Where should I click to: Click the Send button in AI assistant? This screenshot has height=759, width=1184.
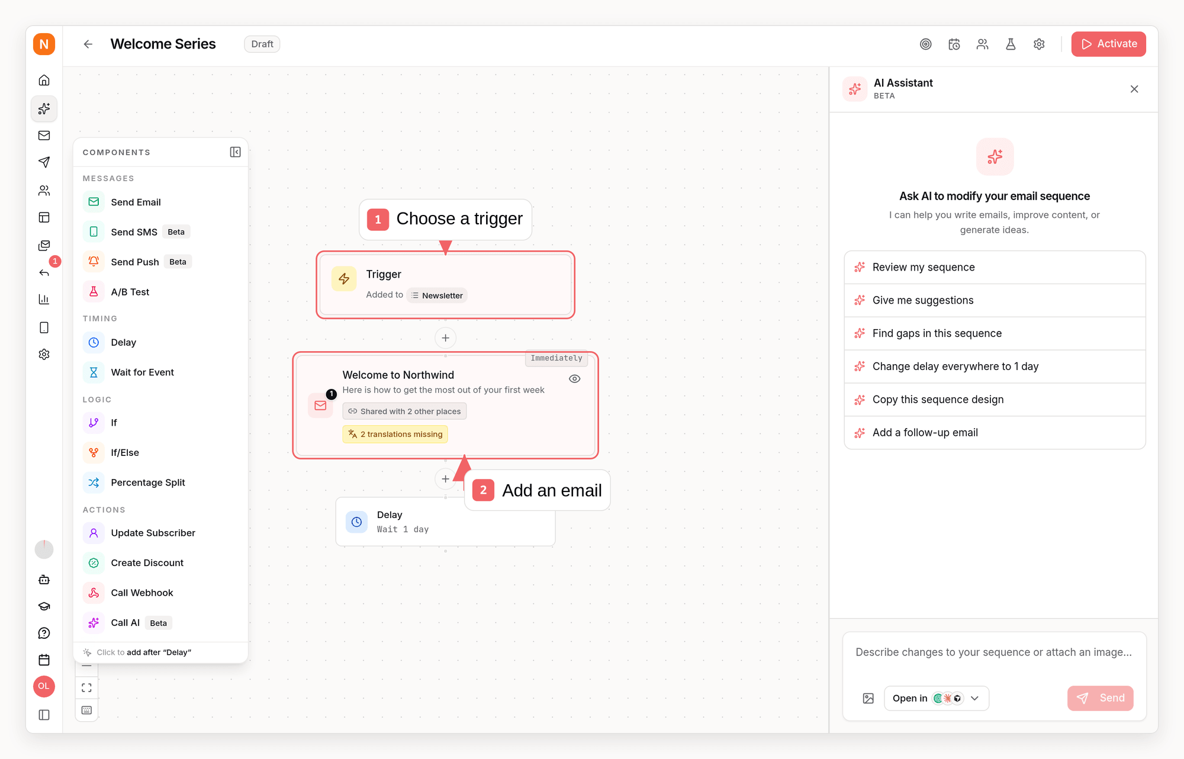click(1101, 699)
